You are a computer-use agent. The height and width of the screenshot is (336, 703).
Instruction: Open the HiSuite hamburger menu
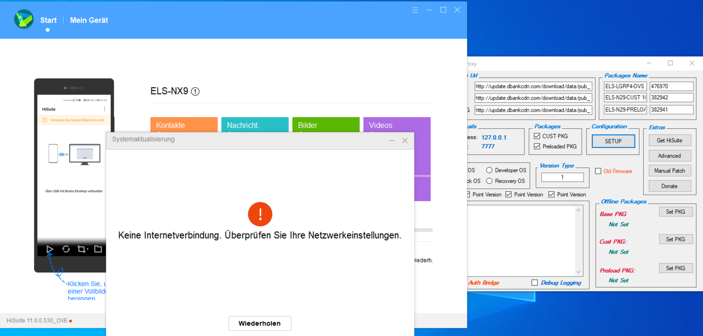pyautogui.click(x=415, y=10)
